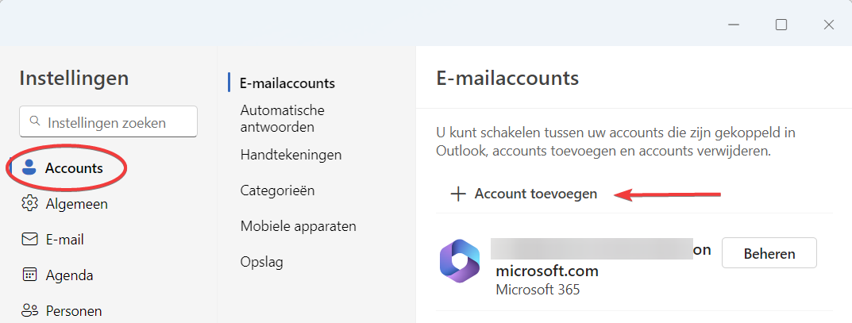Click the E-mail envelope icon

tap(29, 239)
